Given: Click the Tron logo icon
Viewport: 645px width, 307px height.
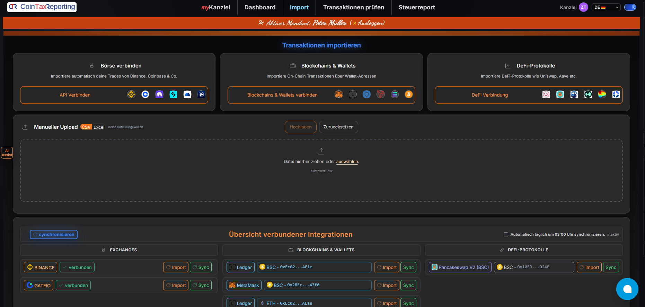Looking at the screenshot, I should [381, 94].
